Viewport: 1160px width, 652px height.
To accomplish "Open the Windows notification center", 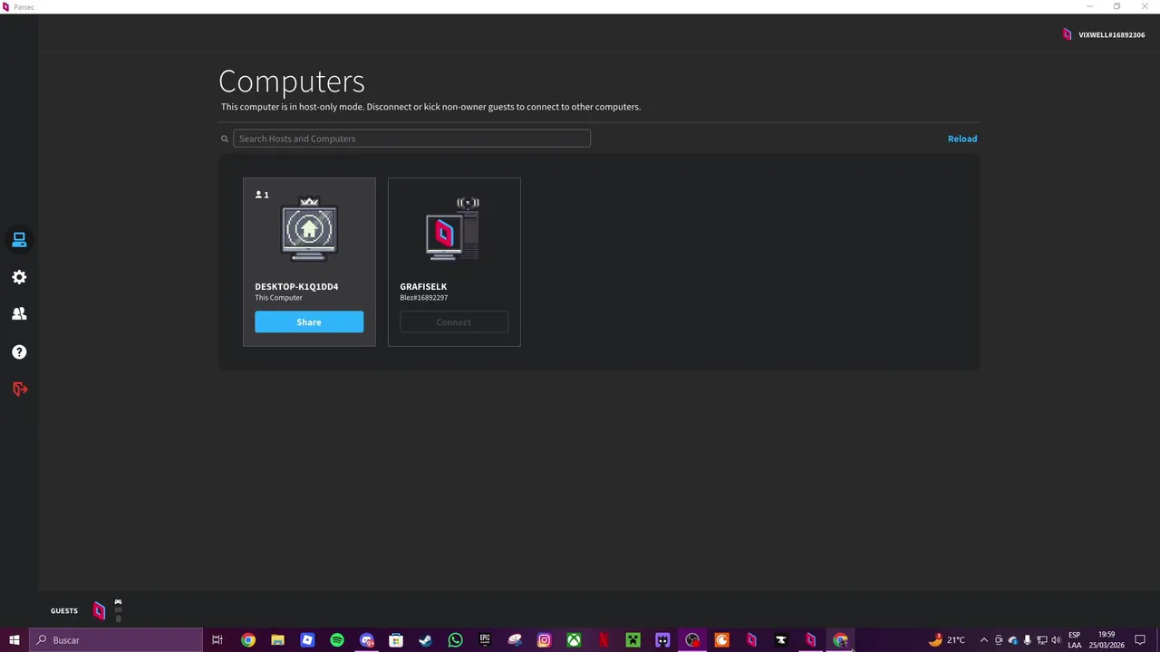I will coord(1140,640).
